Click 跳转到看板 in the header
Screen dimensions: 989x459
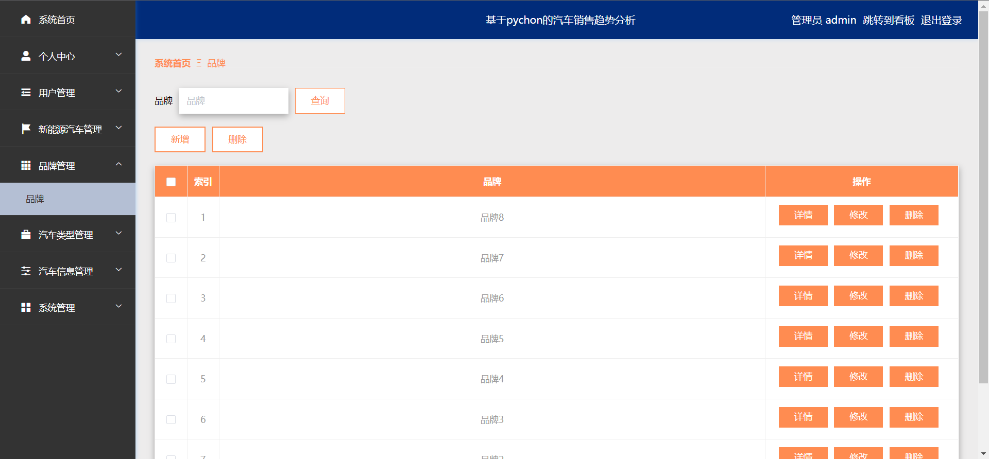click(889, 20)
